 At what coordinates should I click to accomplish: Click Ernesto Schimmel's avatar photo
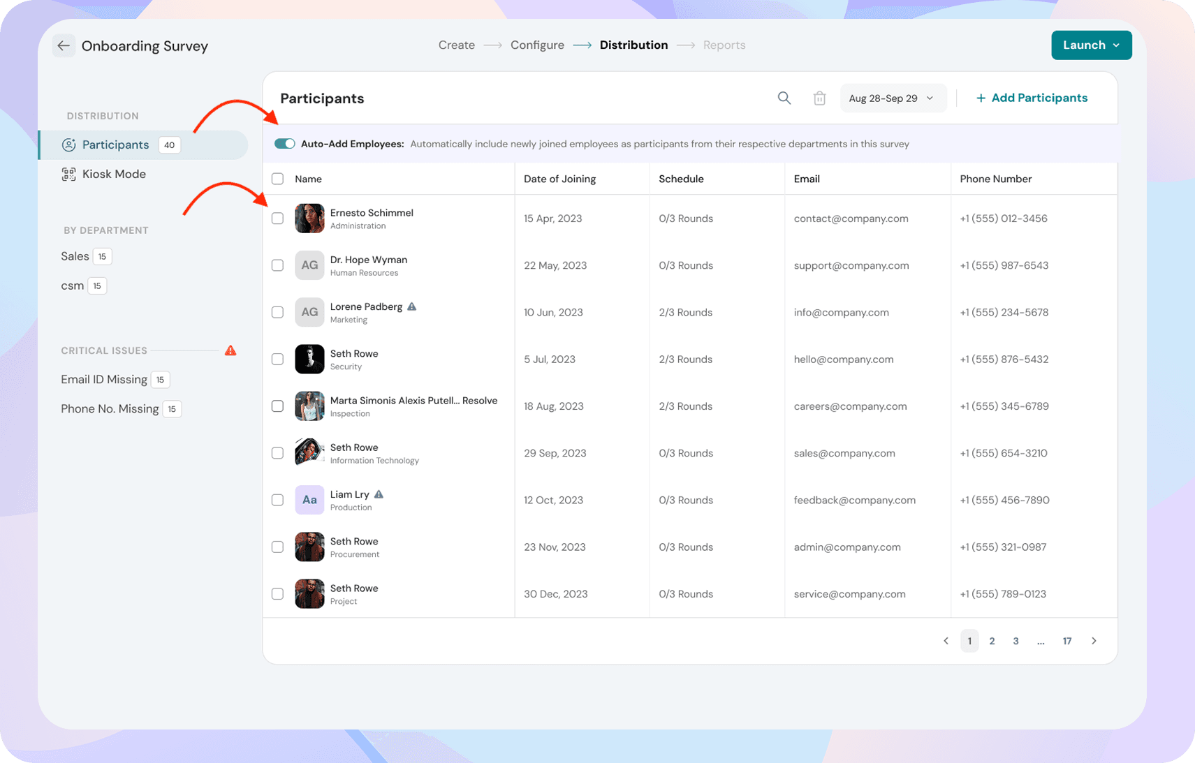(x=309, y=218)
